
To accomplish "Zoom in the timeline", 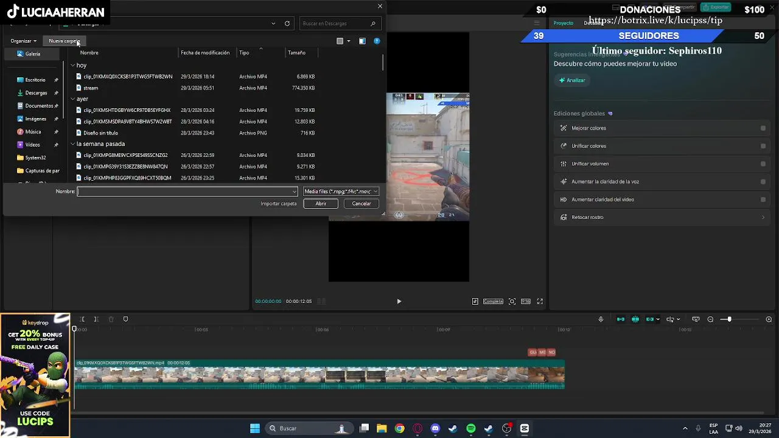I will tap(769, 319).
